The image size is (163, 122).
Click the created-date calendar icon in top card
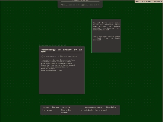[x=62, y=5]
